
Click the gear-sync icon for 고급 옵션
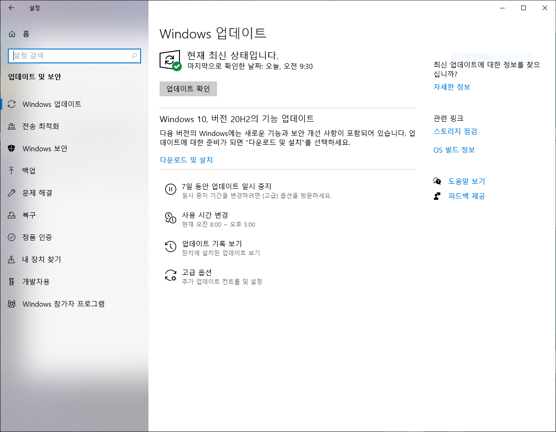[x=171, y=275]
